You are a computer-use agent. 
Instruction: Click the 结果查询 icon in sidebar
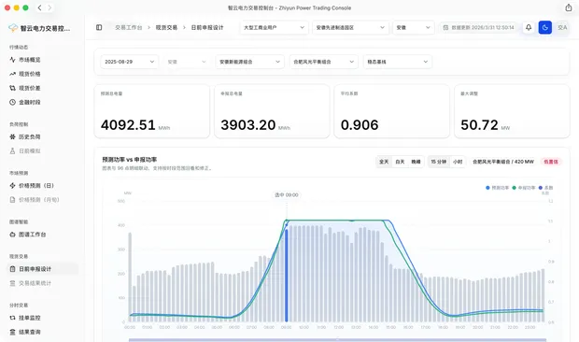click(12, 332)
